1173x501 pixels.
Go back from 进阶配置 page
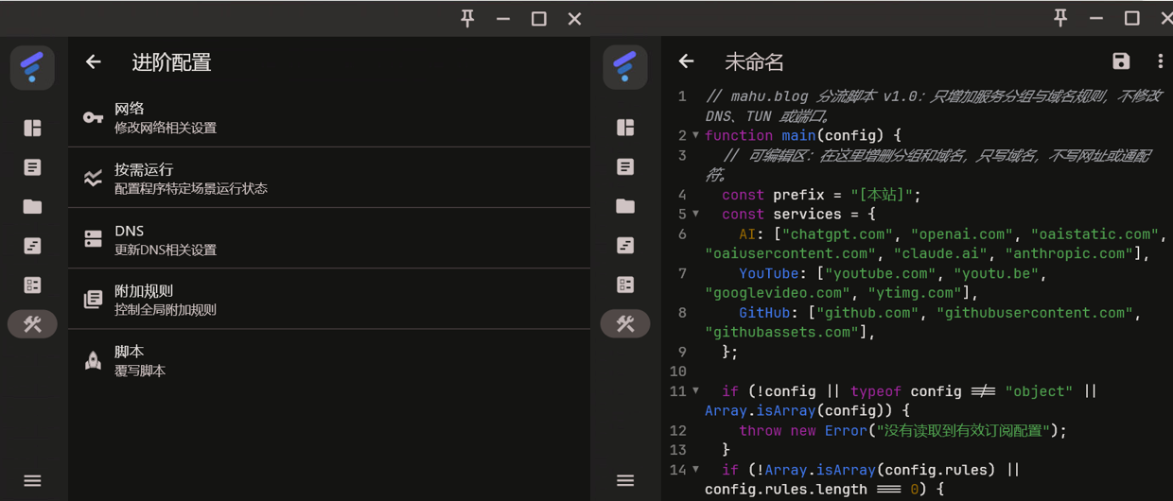click(93, 62)
